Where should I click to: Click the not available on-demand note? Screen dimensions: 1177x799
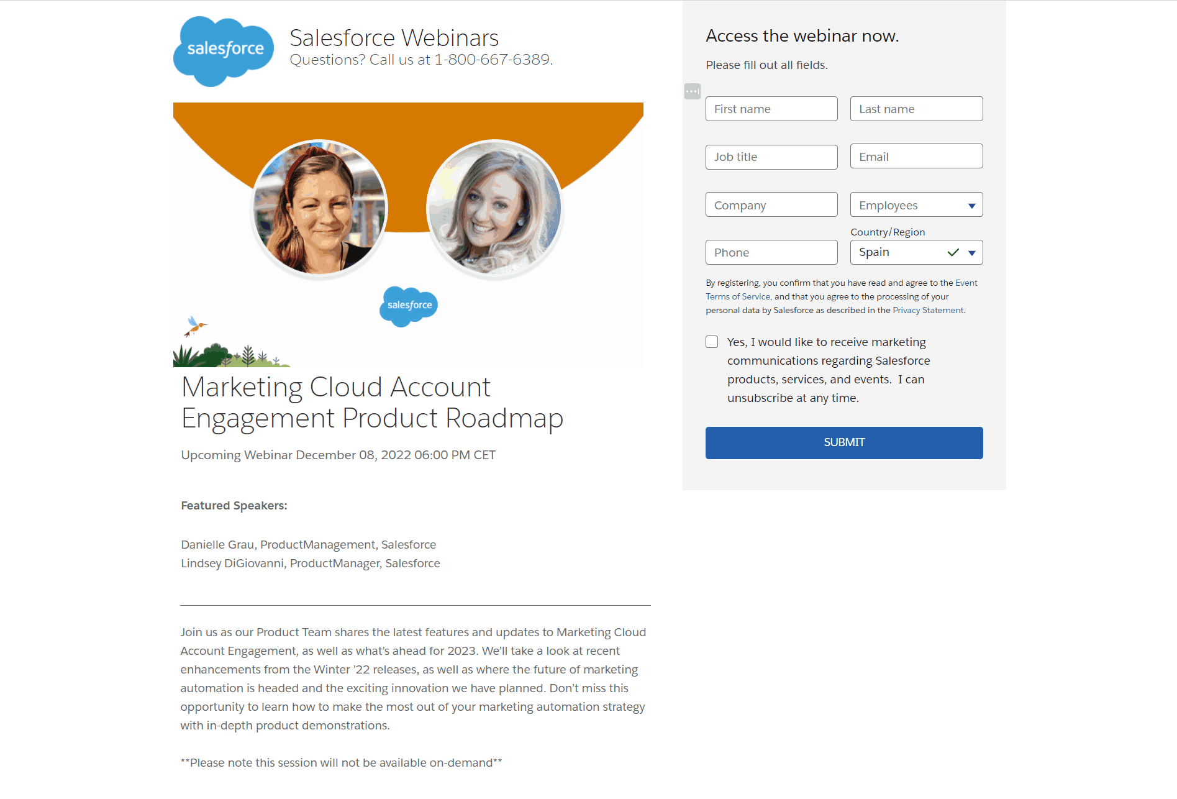(341, 763)
